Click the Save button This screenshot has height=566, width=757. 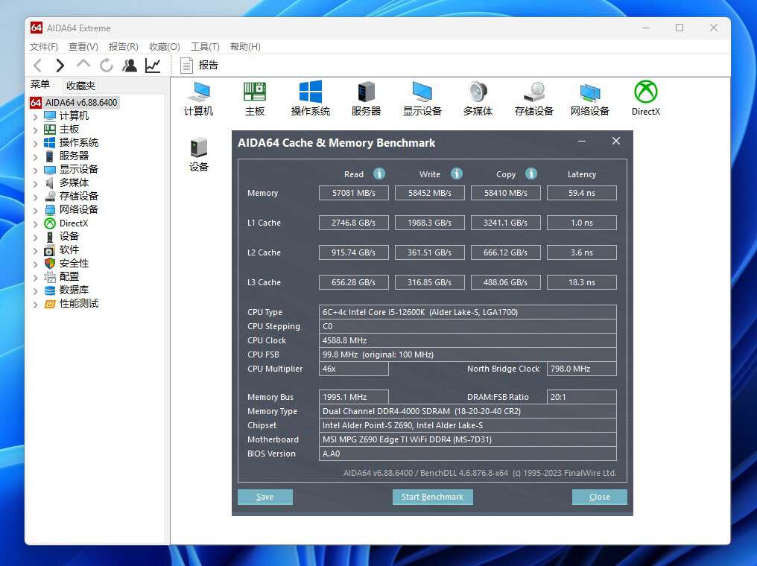265,497
